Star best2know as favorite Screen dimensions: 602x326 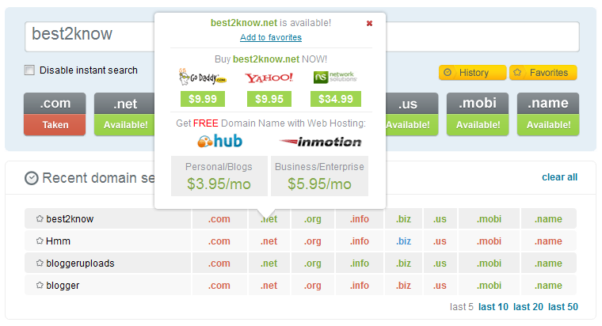[x=40, y=218]
